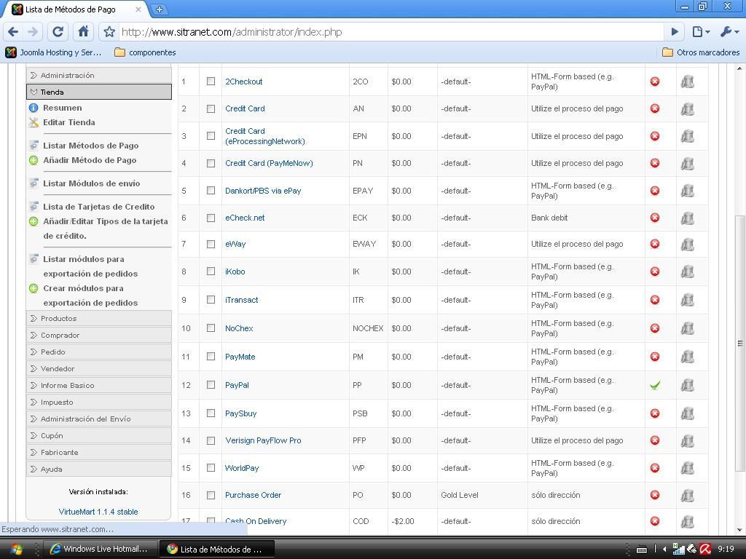Select the Dankort/PBS via ePay checkbox
Viewport: 746px width, 559px height.
pos(211,190)
